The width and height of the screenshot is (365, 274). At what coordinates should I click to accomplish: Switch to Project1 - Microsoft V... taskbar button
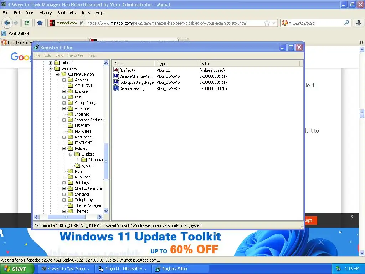123,269
